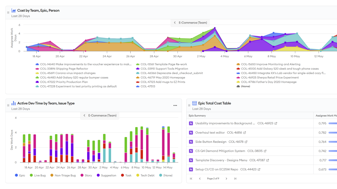337x189 pixels.
Task: Click the Tech Debt yellow legend swatch
Action: 138,175
